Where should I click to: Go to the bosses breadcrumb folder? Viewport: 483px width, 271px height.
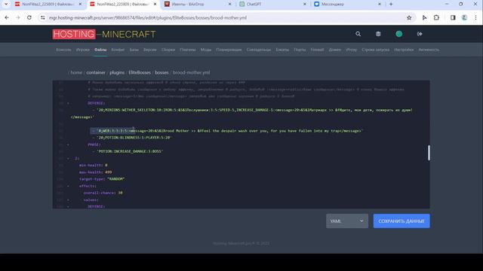point(162,72)
